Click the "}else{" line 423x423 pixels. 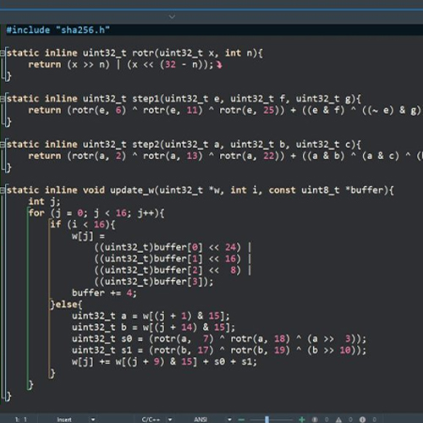[x=67, y=305]
